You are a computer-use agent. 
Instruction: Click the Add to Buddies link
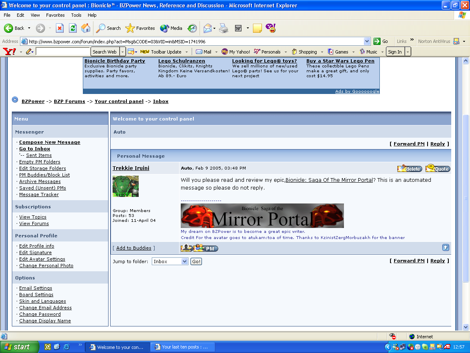pyautogui.click(x=134, y=248)
